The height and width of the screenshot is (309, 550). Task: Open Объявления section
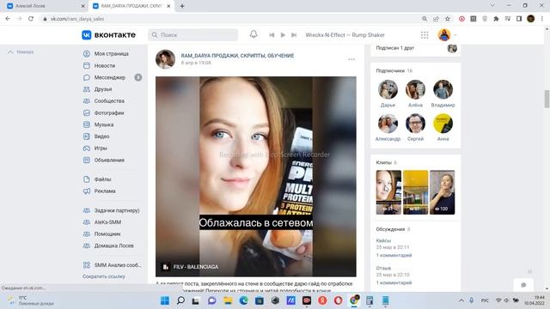pos(109,161)
